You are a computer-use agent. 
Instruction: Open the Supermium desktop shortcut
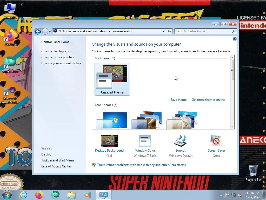click(10, 65)
